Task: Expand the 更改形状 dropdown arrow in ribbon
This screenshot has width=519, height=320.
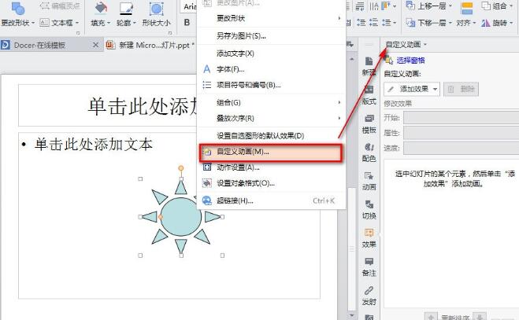Action: coord(33,23)
